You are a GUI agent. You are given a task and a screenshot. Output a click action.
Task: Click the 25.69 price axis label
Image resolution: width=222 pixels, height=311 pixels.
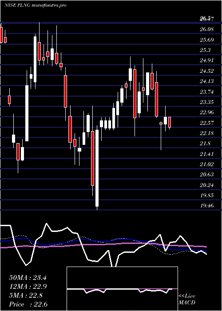(x=207, y=40)
